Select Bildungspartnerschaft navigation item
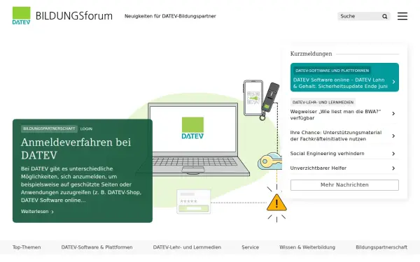The width and height of the screenshot is (420, 262). tap(381, 247)
